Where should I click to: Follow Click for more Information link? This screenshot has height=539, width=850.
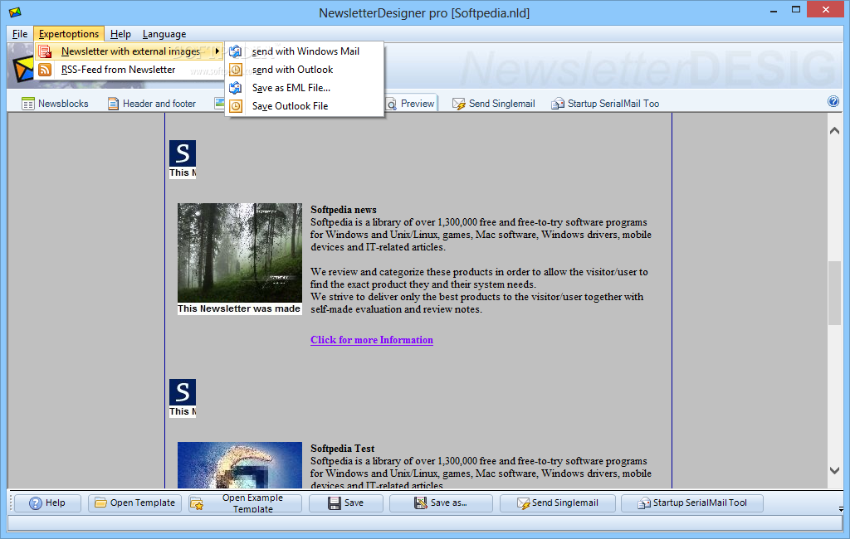[x=372, y=340]
